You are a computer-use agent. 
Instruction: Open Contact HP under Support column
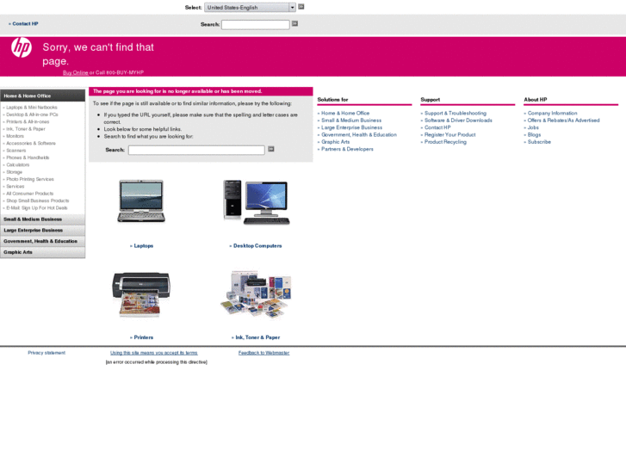[x=437, y=127]
